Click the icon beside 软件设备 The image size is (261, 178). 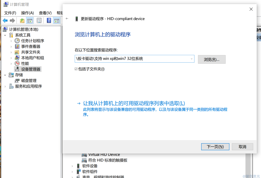pyautogui.click(x=78, y=166)
